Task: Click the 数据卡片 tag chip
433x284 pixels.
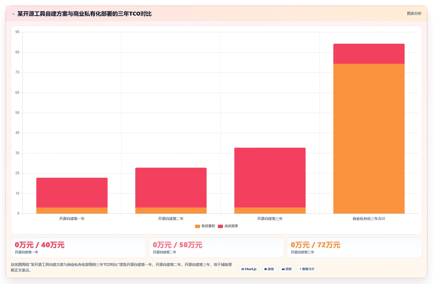Action: (x=307, y=269)
